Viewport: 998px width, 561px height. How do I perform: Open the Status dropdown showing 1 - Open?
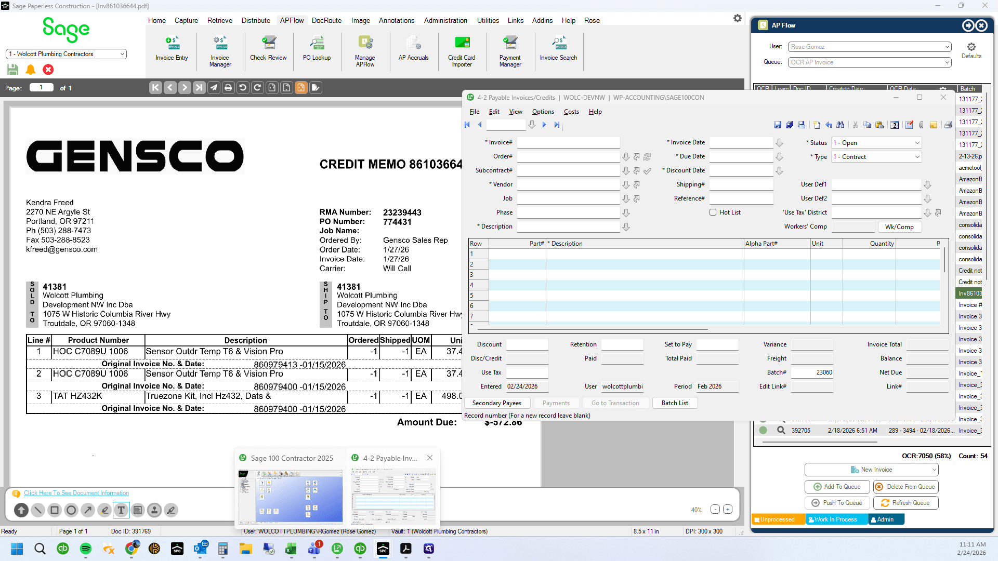tap(876, 143)
